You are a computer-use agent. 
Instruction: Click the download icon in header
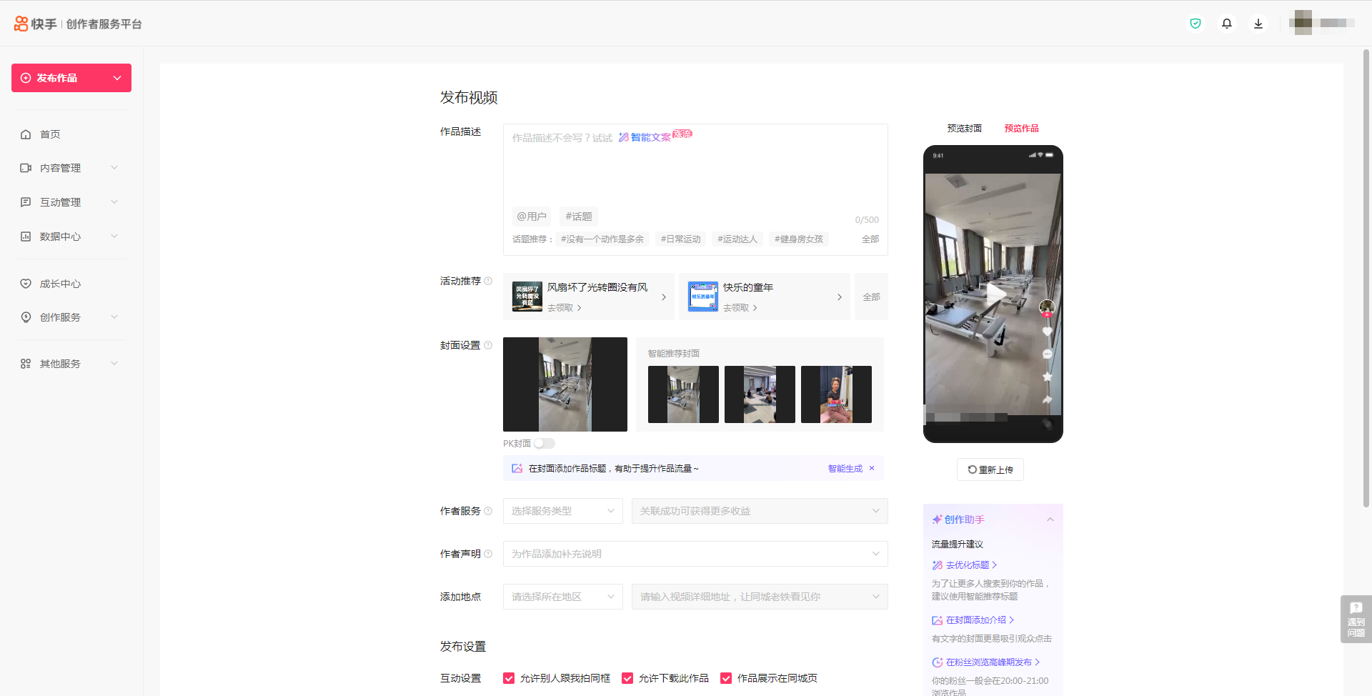coord(1258,24)
